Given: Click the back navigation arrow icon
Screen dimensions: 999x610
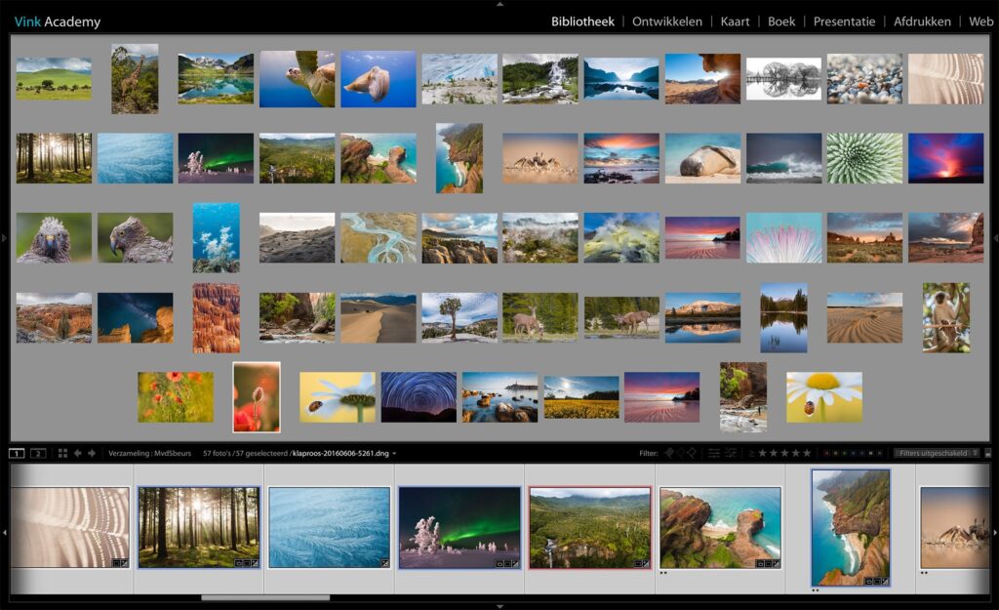Looking at the screenshot, I should tap(78, 454).
